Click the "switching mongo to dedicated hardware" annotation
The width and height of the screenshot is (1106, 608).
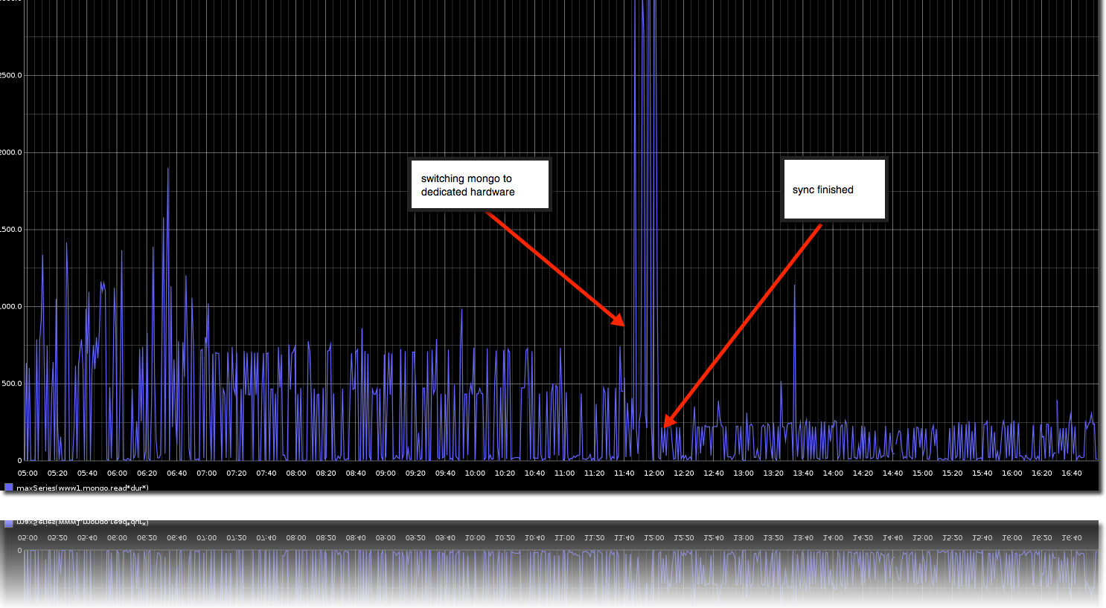480,185
